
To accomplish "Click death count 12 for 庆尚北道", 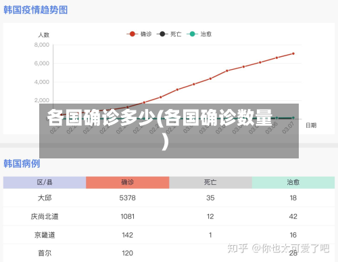I will 210,217.
